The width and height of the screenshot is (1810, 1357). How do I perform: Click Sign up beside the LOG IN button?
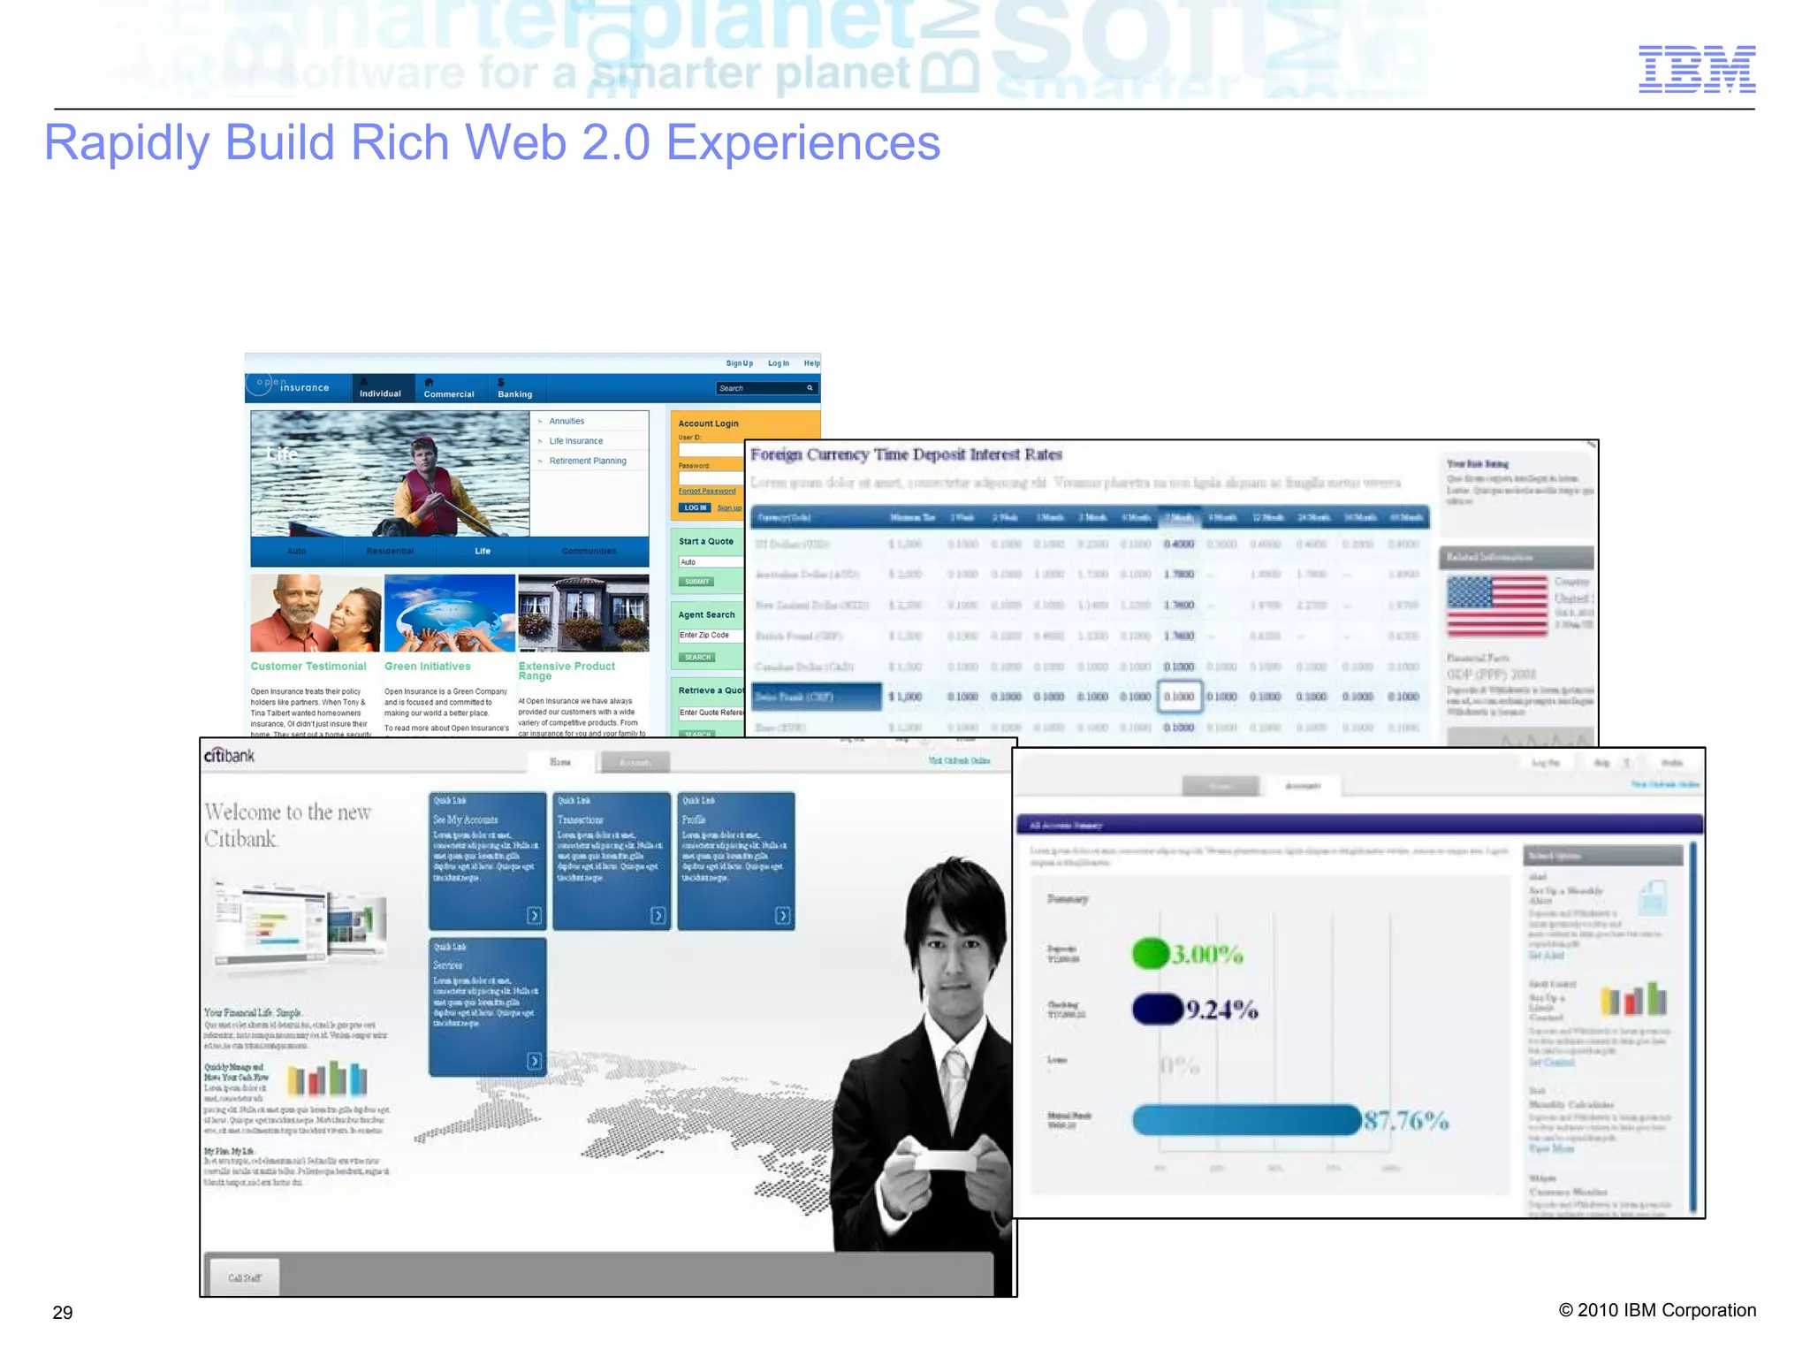tap(729, 508)
